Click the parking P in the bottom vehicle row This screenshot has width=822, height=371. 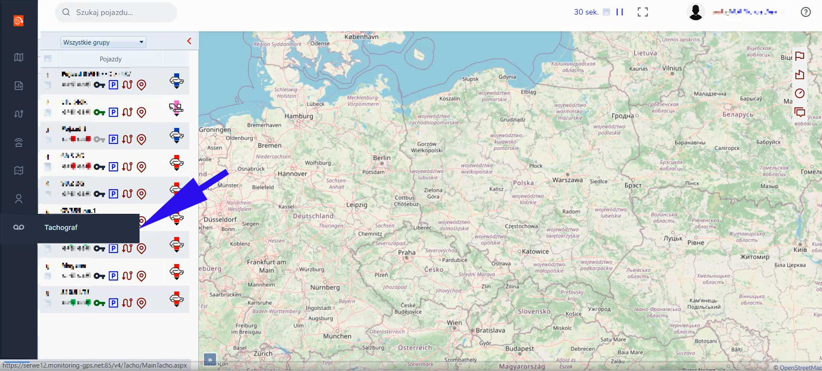(113, 303)
